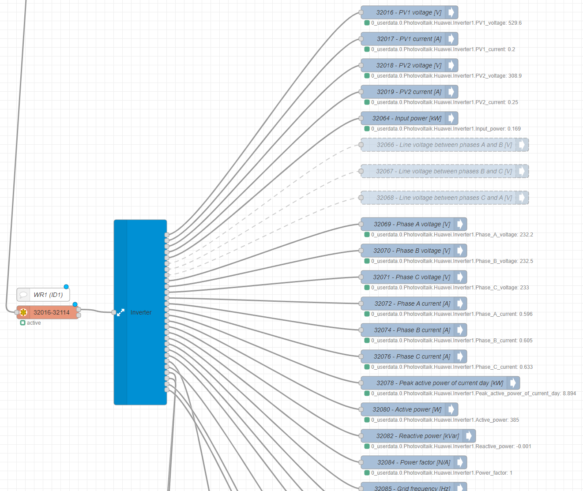Select the 32067 - Line voltage between phases B and C node
This screenshot has width=583, height=491.
point(444,171)
